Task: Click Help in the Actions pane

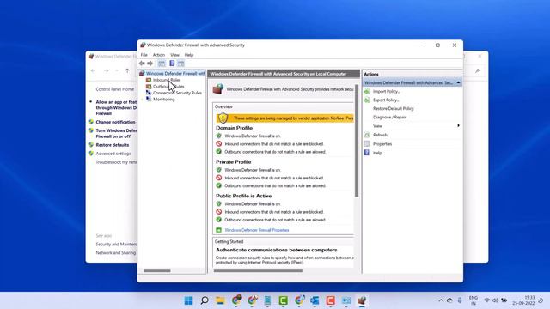Action: (377, 153)
